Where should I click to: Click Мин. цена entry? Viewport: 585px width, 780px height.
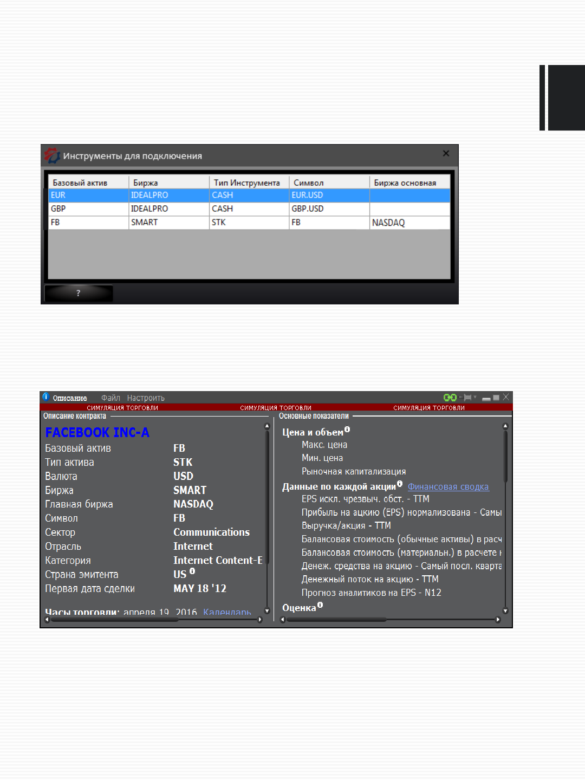click(322, 458)
